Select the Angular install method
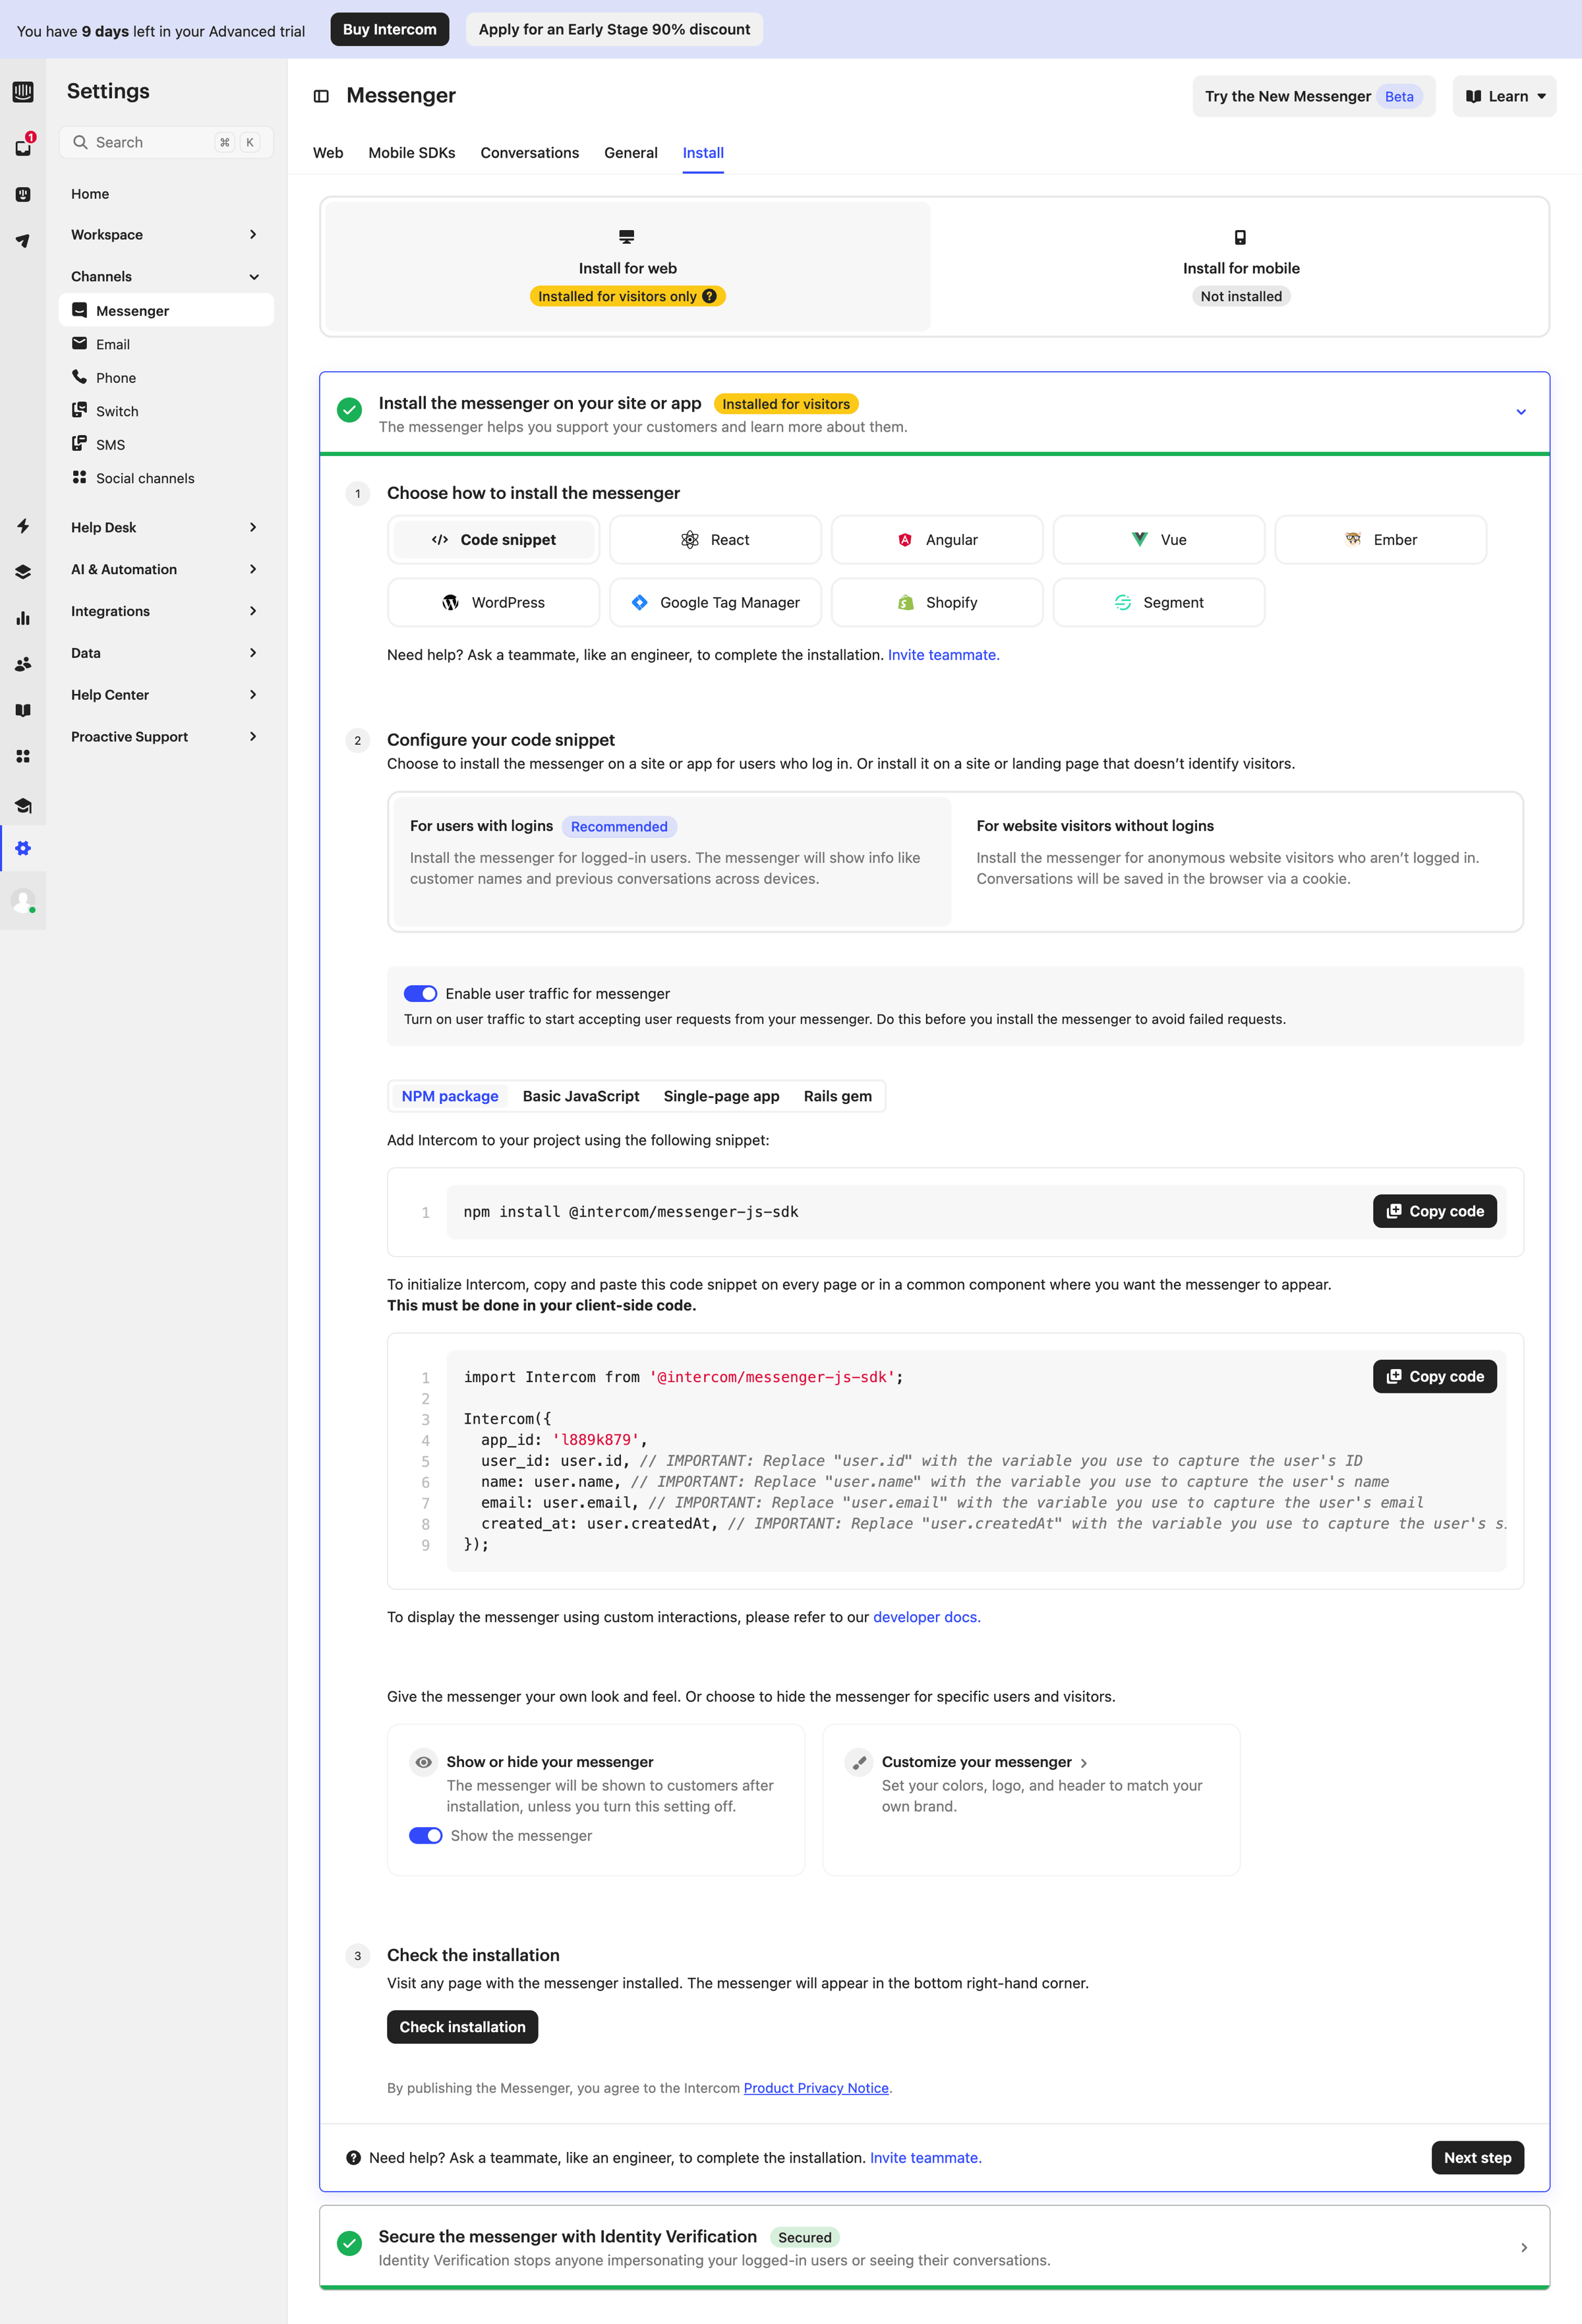Image resolution: width=1582 pixels, height=2324 pixels. (937, 540)
